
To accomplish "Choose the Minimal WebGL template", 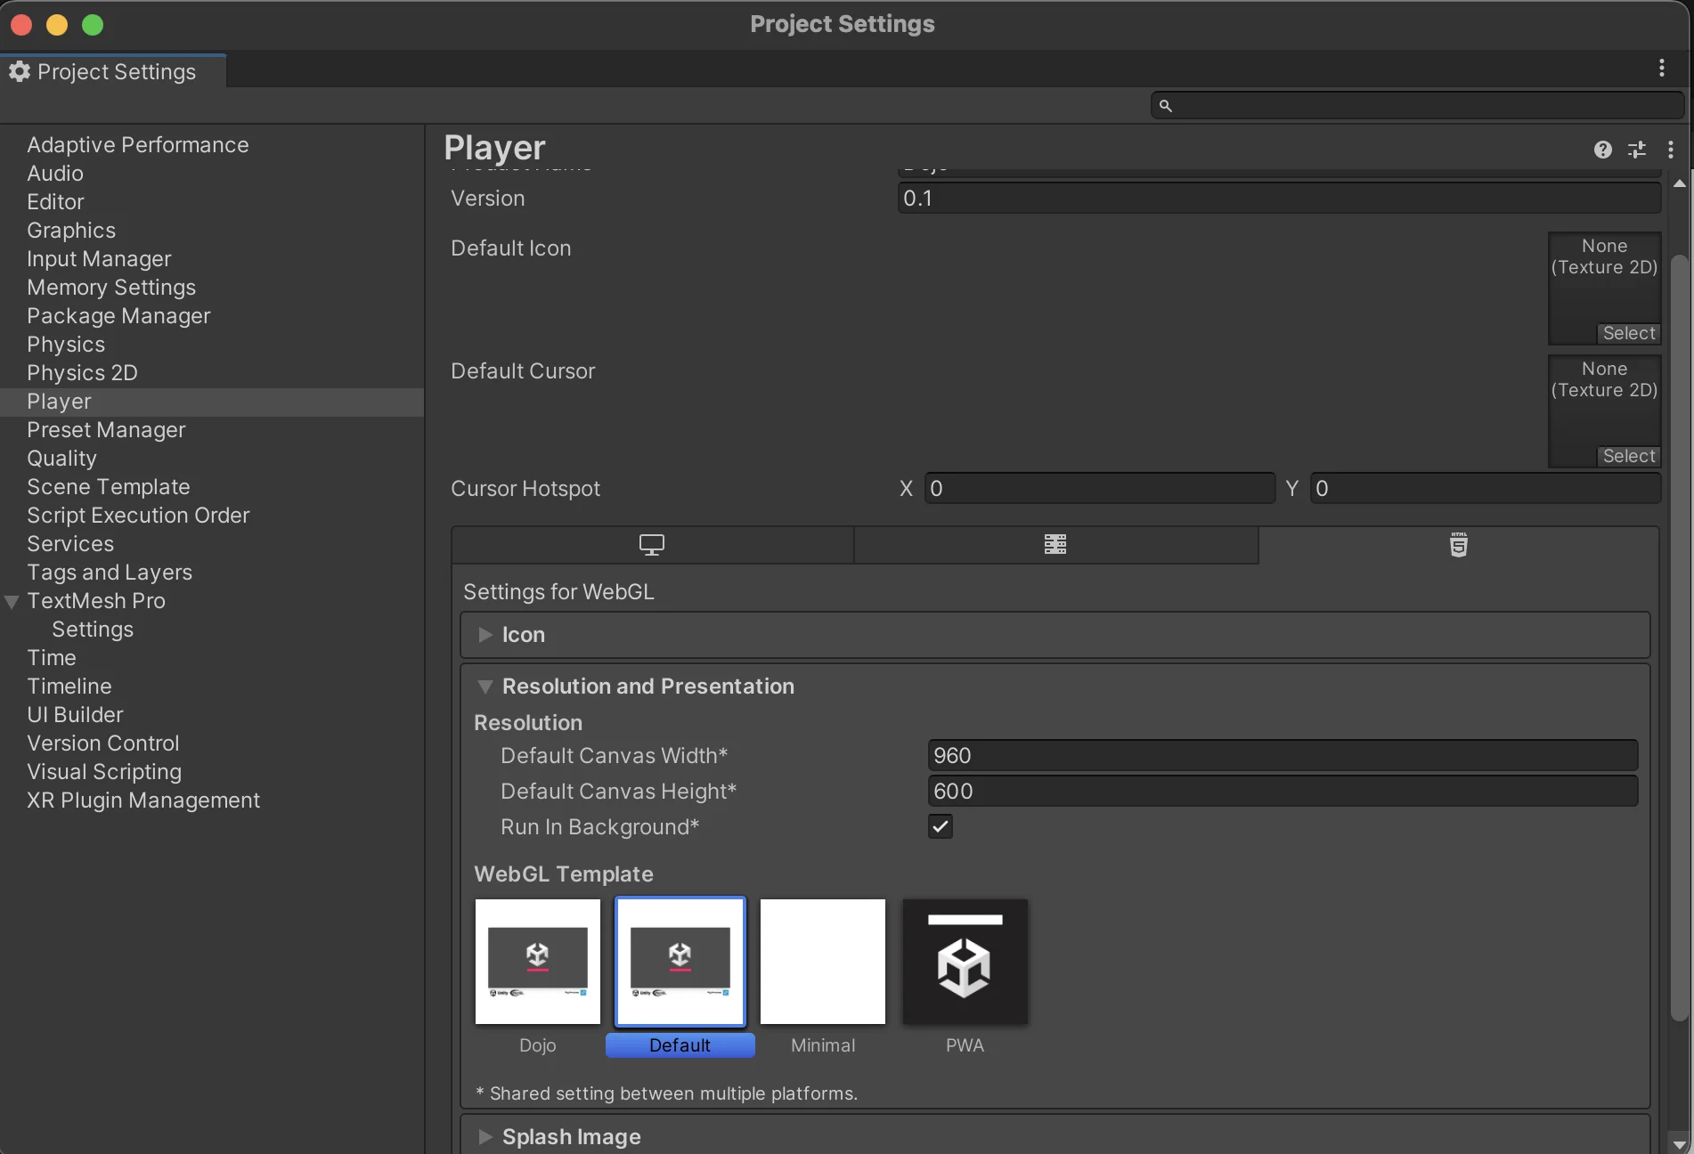I will pos(822,963).
